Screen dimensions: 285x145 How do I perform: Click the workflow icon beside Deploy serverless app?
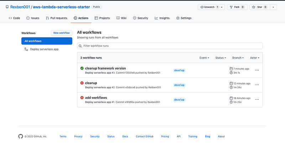pyautogui.click(x=26, y=49)
